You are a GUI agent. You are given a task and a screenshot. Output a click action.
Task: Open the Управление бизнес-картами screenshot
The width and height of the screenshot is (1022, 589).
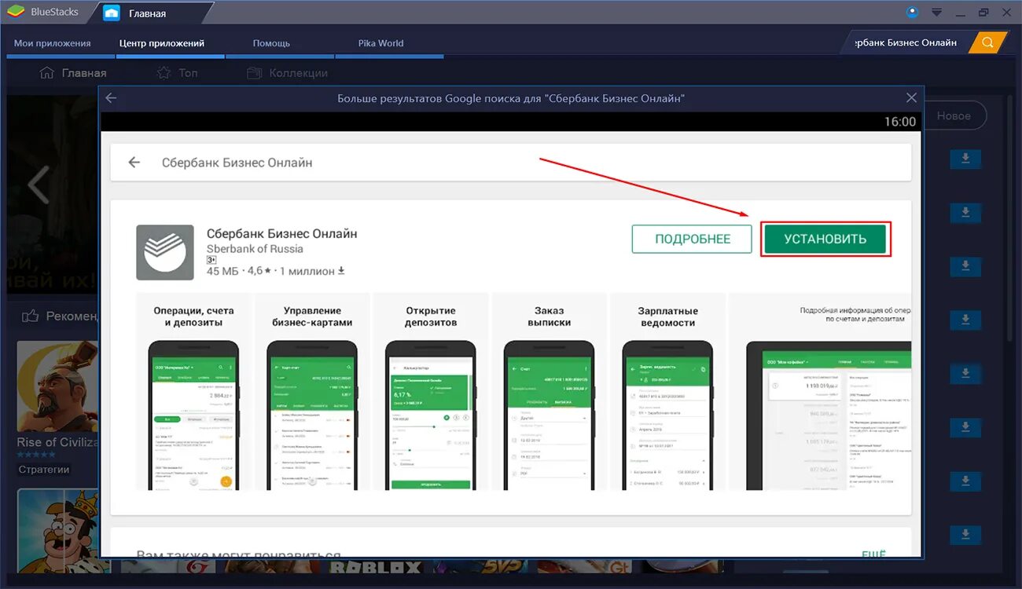[312, 393]
